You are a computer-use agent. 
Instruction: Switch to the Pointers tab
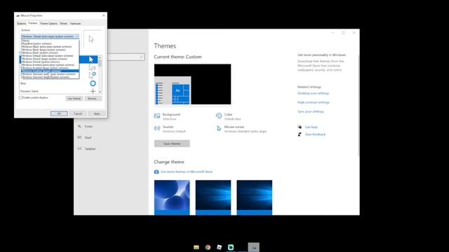(33, 23)
